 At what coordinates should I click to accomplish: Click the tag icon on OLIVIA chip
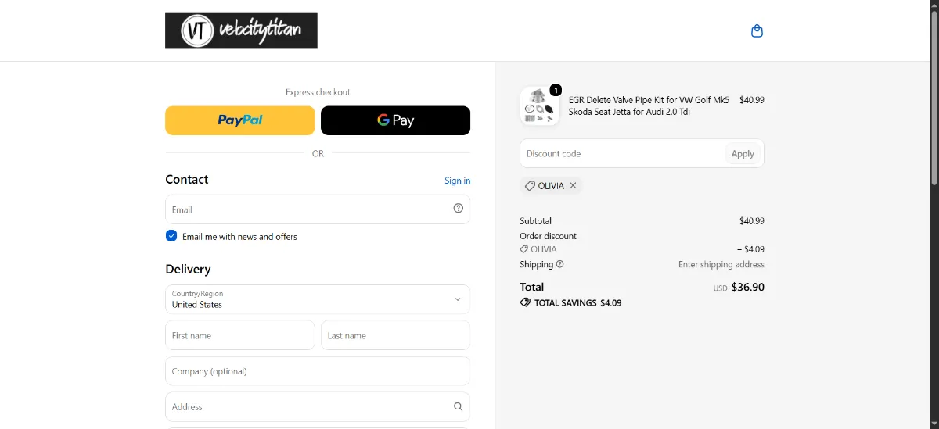(530, 186)
